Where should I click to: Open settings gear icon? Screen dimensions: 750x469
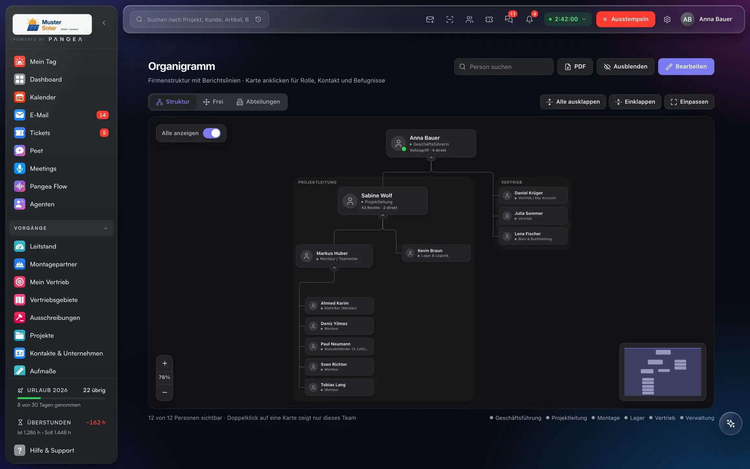pyautogui.click(x=667, y=19)
